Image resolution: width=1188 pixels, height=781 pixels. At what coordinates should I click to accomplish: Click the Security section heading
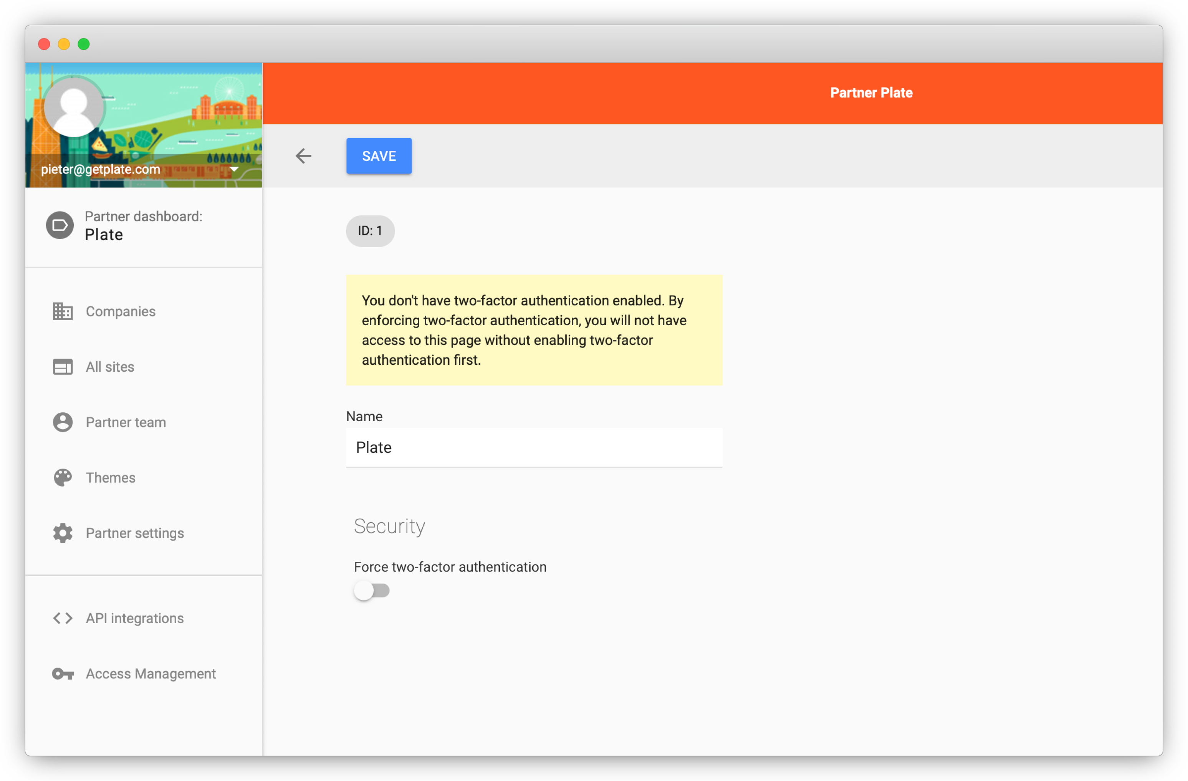point(389,526)
